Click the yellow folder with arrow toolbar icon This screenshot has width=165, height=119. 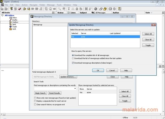click(25, 9)
